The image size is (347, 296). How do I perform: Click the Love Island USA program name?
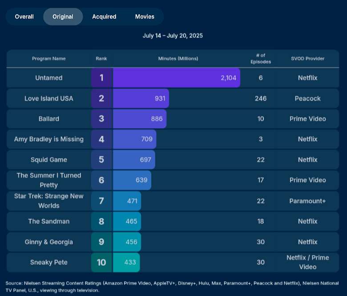(x=49, y=98)
